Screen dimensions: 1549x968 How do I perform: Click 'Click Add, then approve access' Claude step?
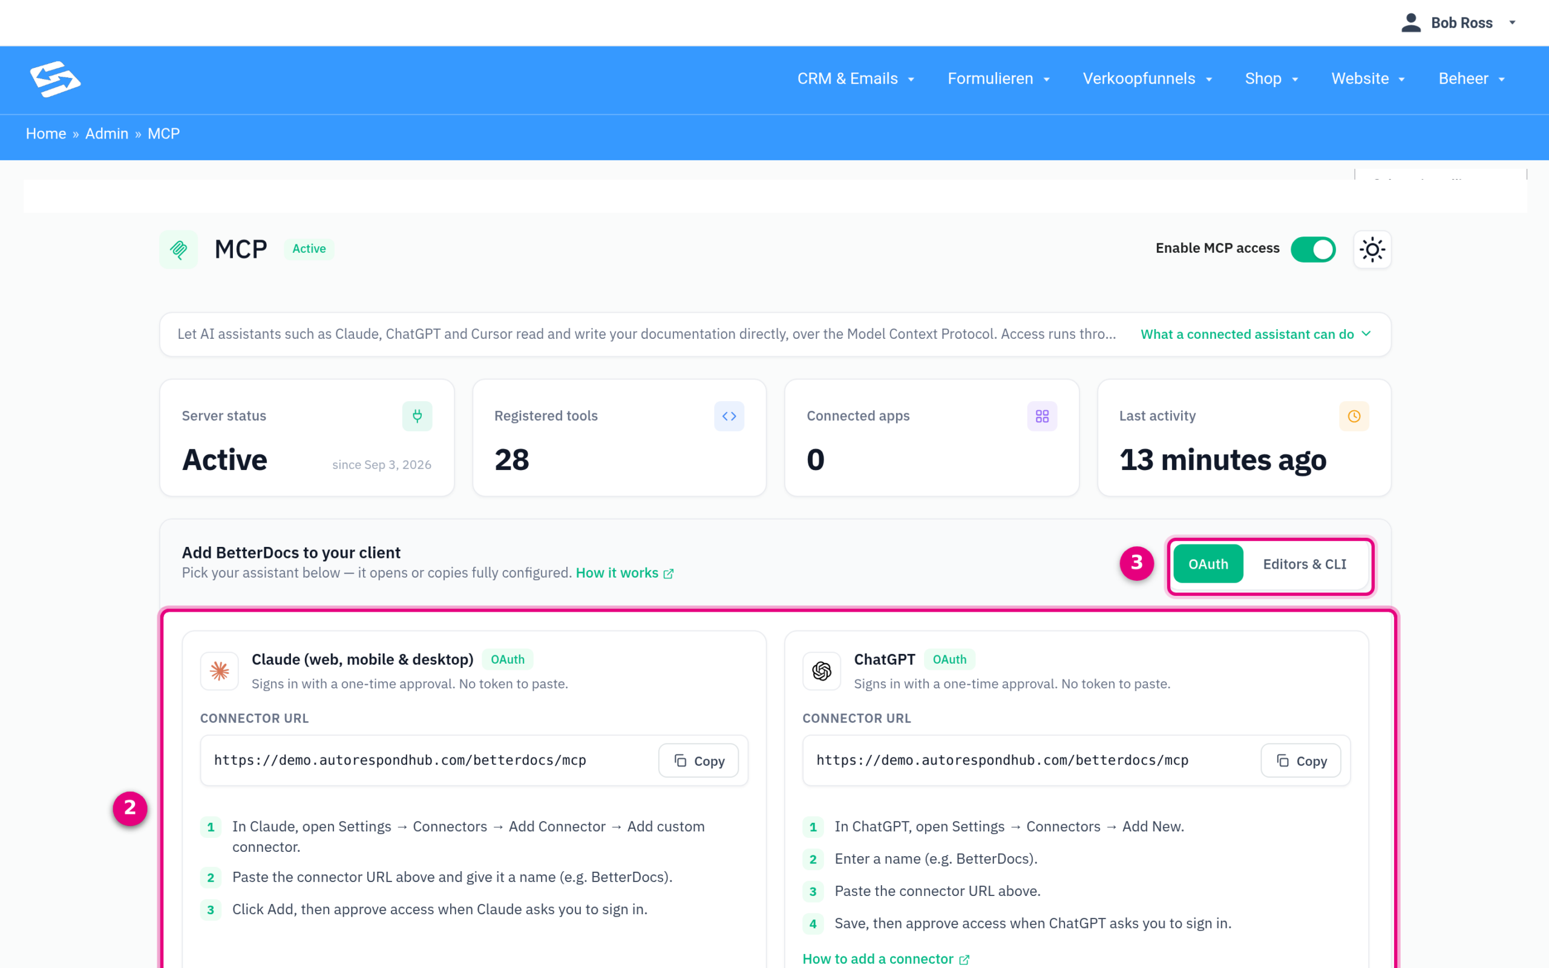pos(440,909)
